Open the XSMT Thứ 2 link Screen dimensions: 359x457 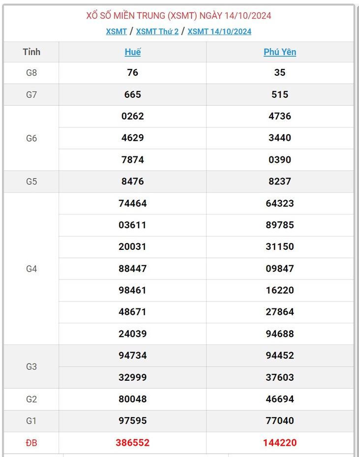coord(157,31)
